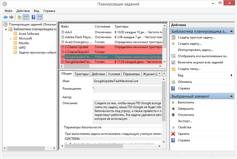Collapse the Выбранный элемент actions section

[x=231, y=96]
